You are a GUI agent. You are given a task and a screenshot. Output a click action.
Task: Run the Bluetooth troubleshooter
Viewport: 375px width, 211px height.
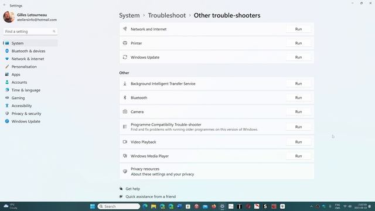298,98
